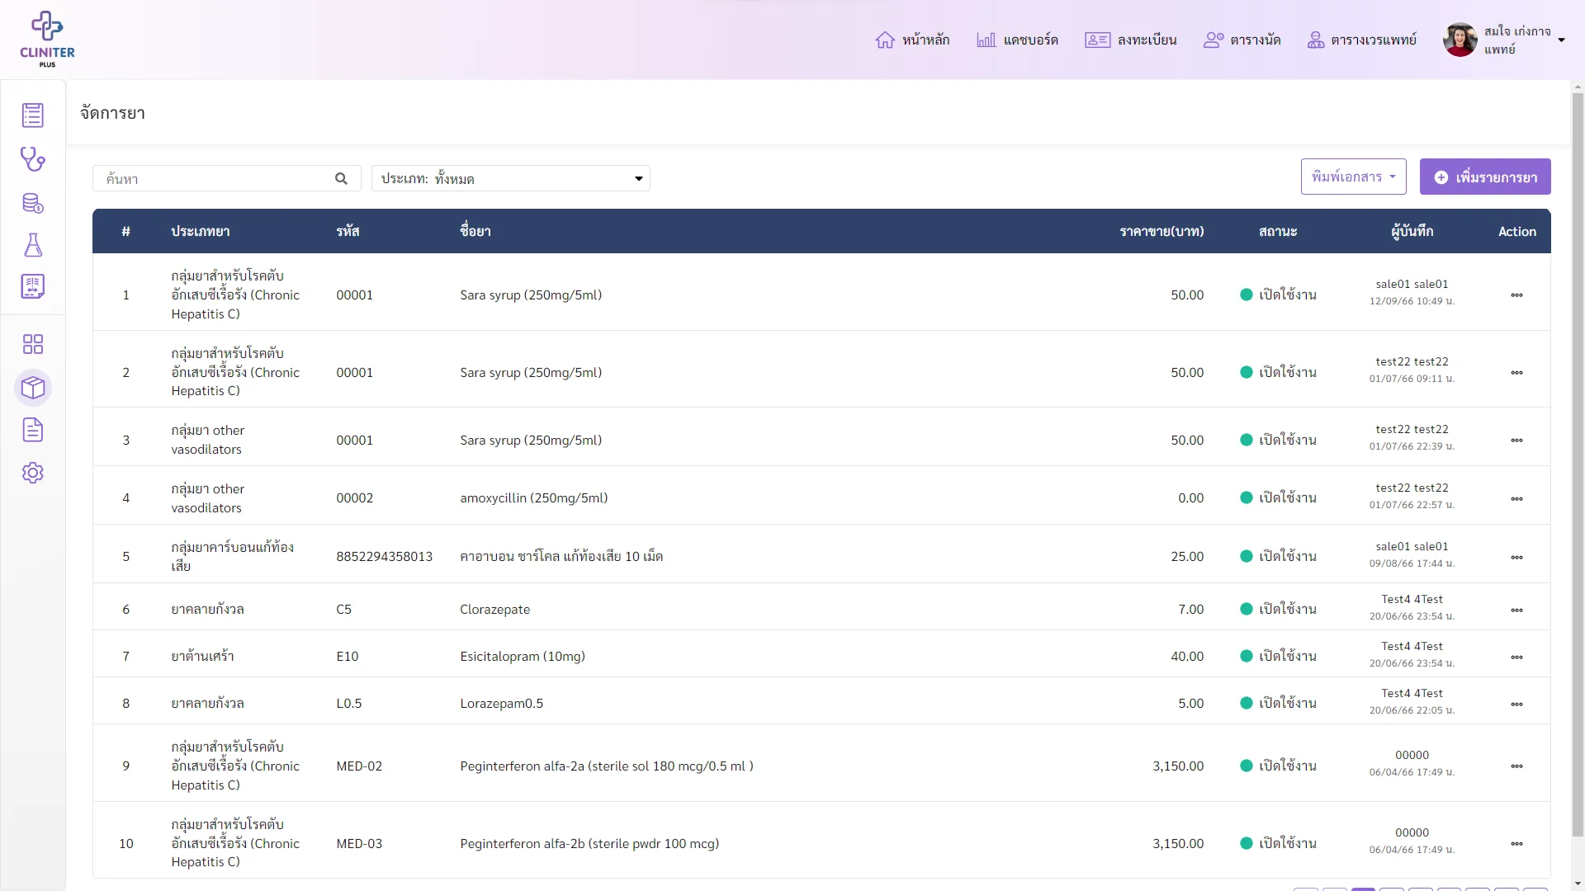Click the four-squares grid sidebar icon
This screenshot has height=891, width=1585.
(33, 344)
